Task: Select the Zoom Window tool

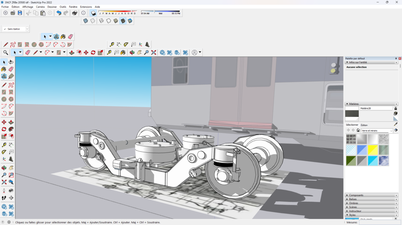Action: coord(11,175)
